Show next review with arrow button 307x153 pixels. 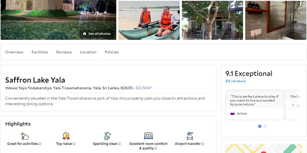tap(293, 105)
